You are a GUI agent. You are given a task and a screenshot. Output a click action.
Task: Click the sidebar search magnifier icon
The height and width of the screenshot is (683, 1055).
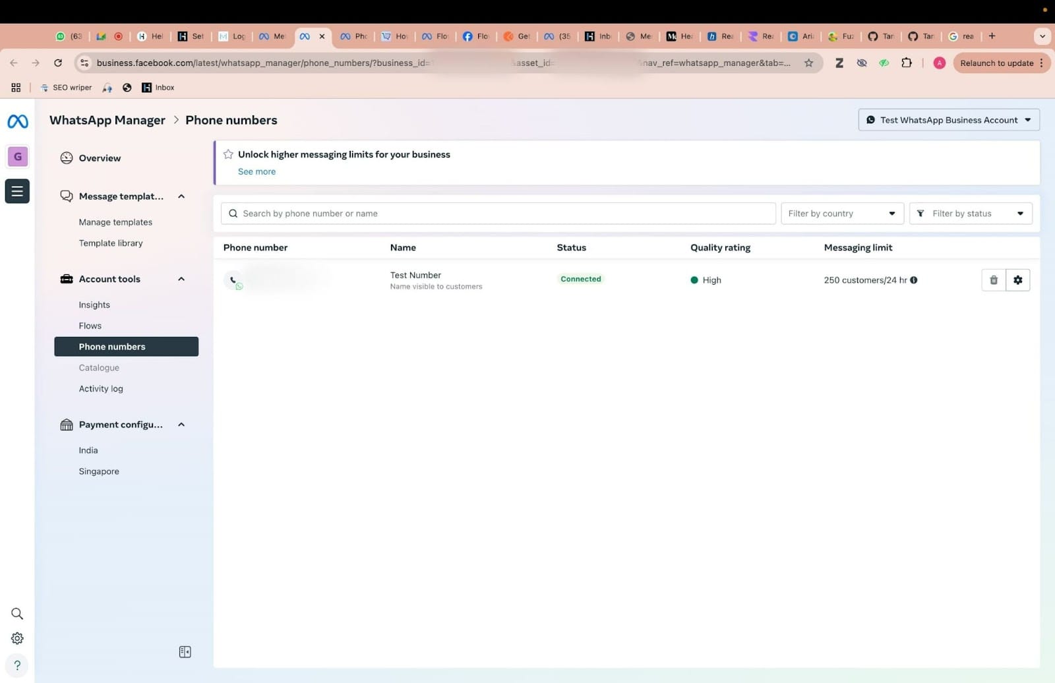click(x=17, y=614)
